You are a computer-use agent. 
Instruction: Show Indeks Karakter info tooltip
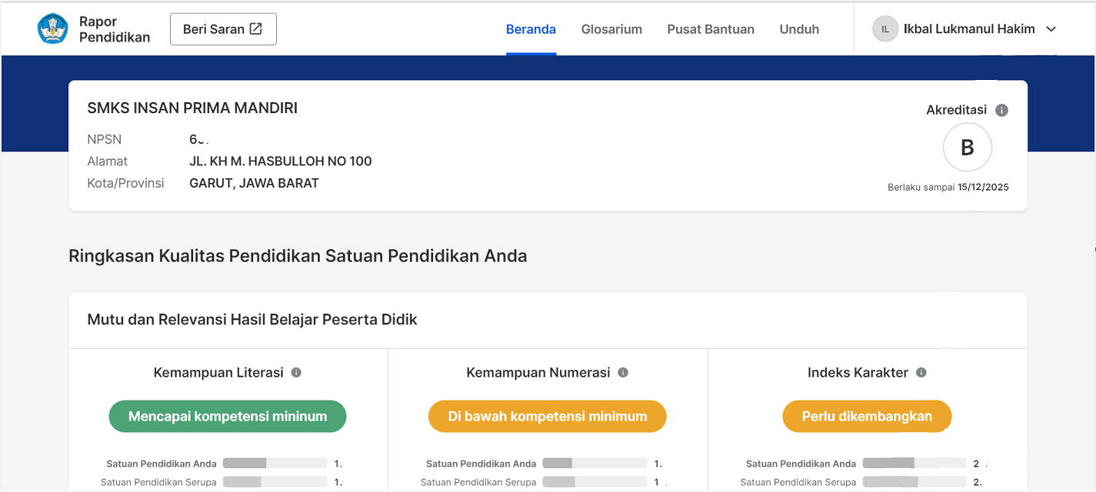921,373
